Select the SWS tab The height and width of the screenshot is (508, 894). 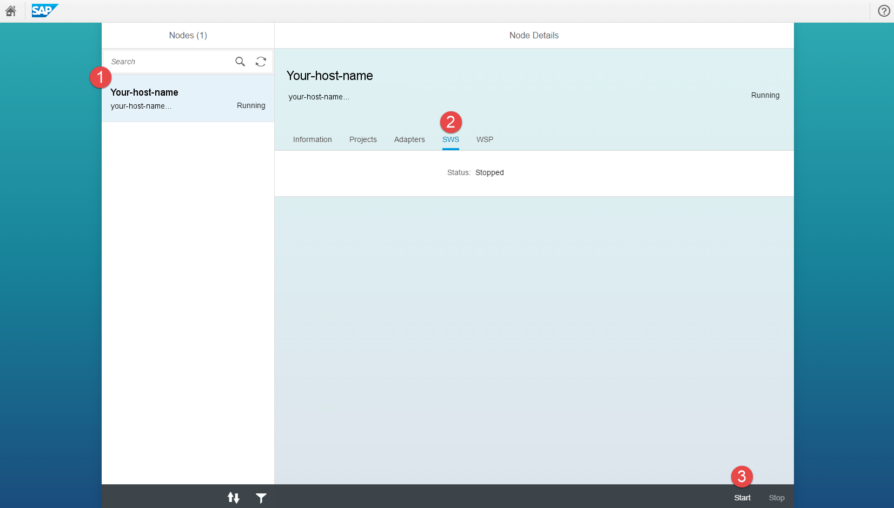pyautogui.click(x=451, y=139)
